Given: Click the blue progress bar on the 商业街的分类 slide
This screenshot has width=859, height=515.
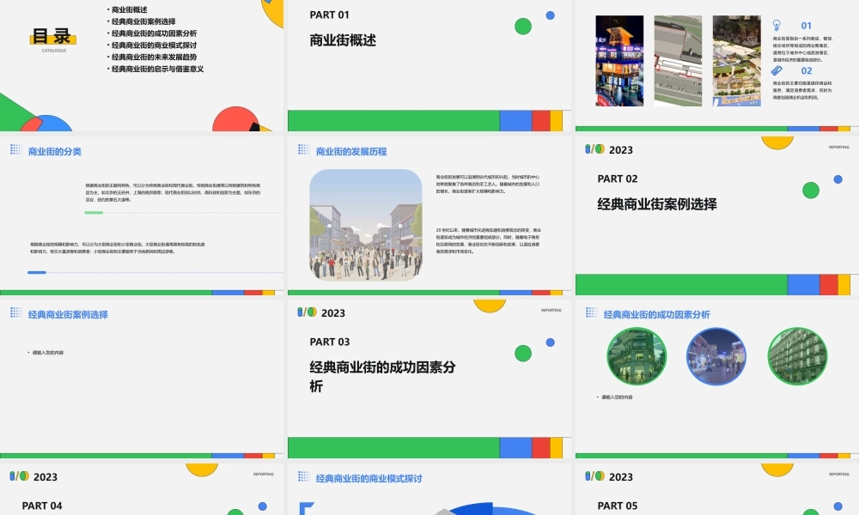Looking at the screenshot, I should (x=37, y=272).
